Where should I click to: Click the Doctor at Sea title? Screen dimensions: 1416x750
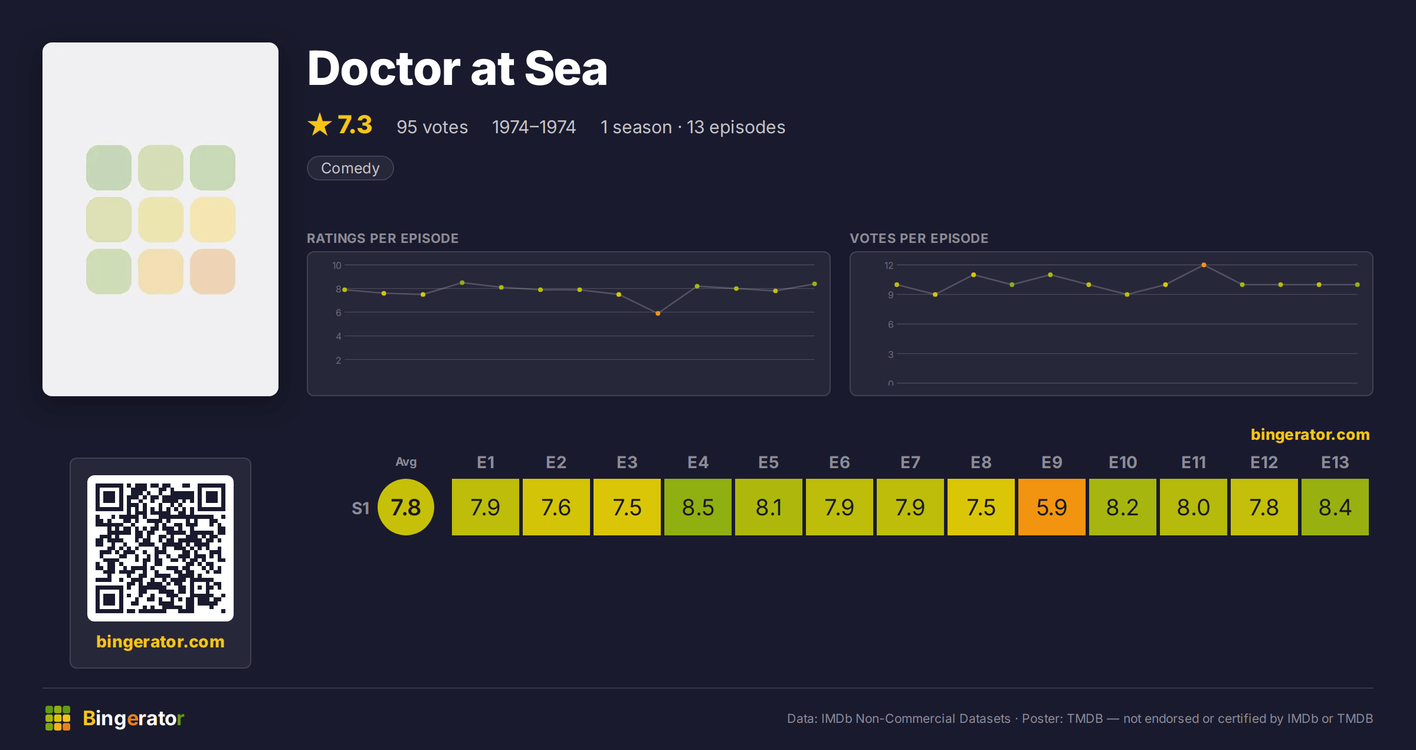click(457, 68)
